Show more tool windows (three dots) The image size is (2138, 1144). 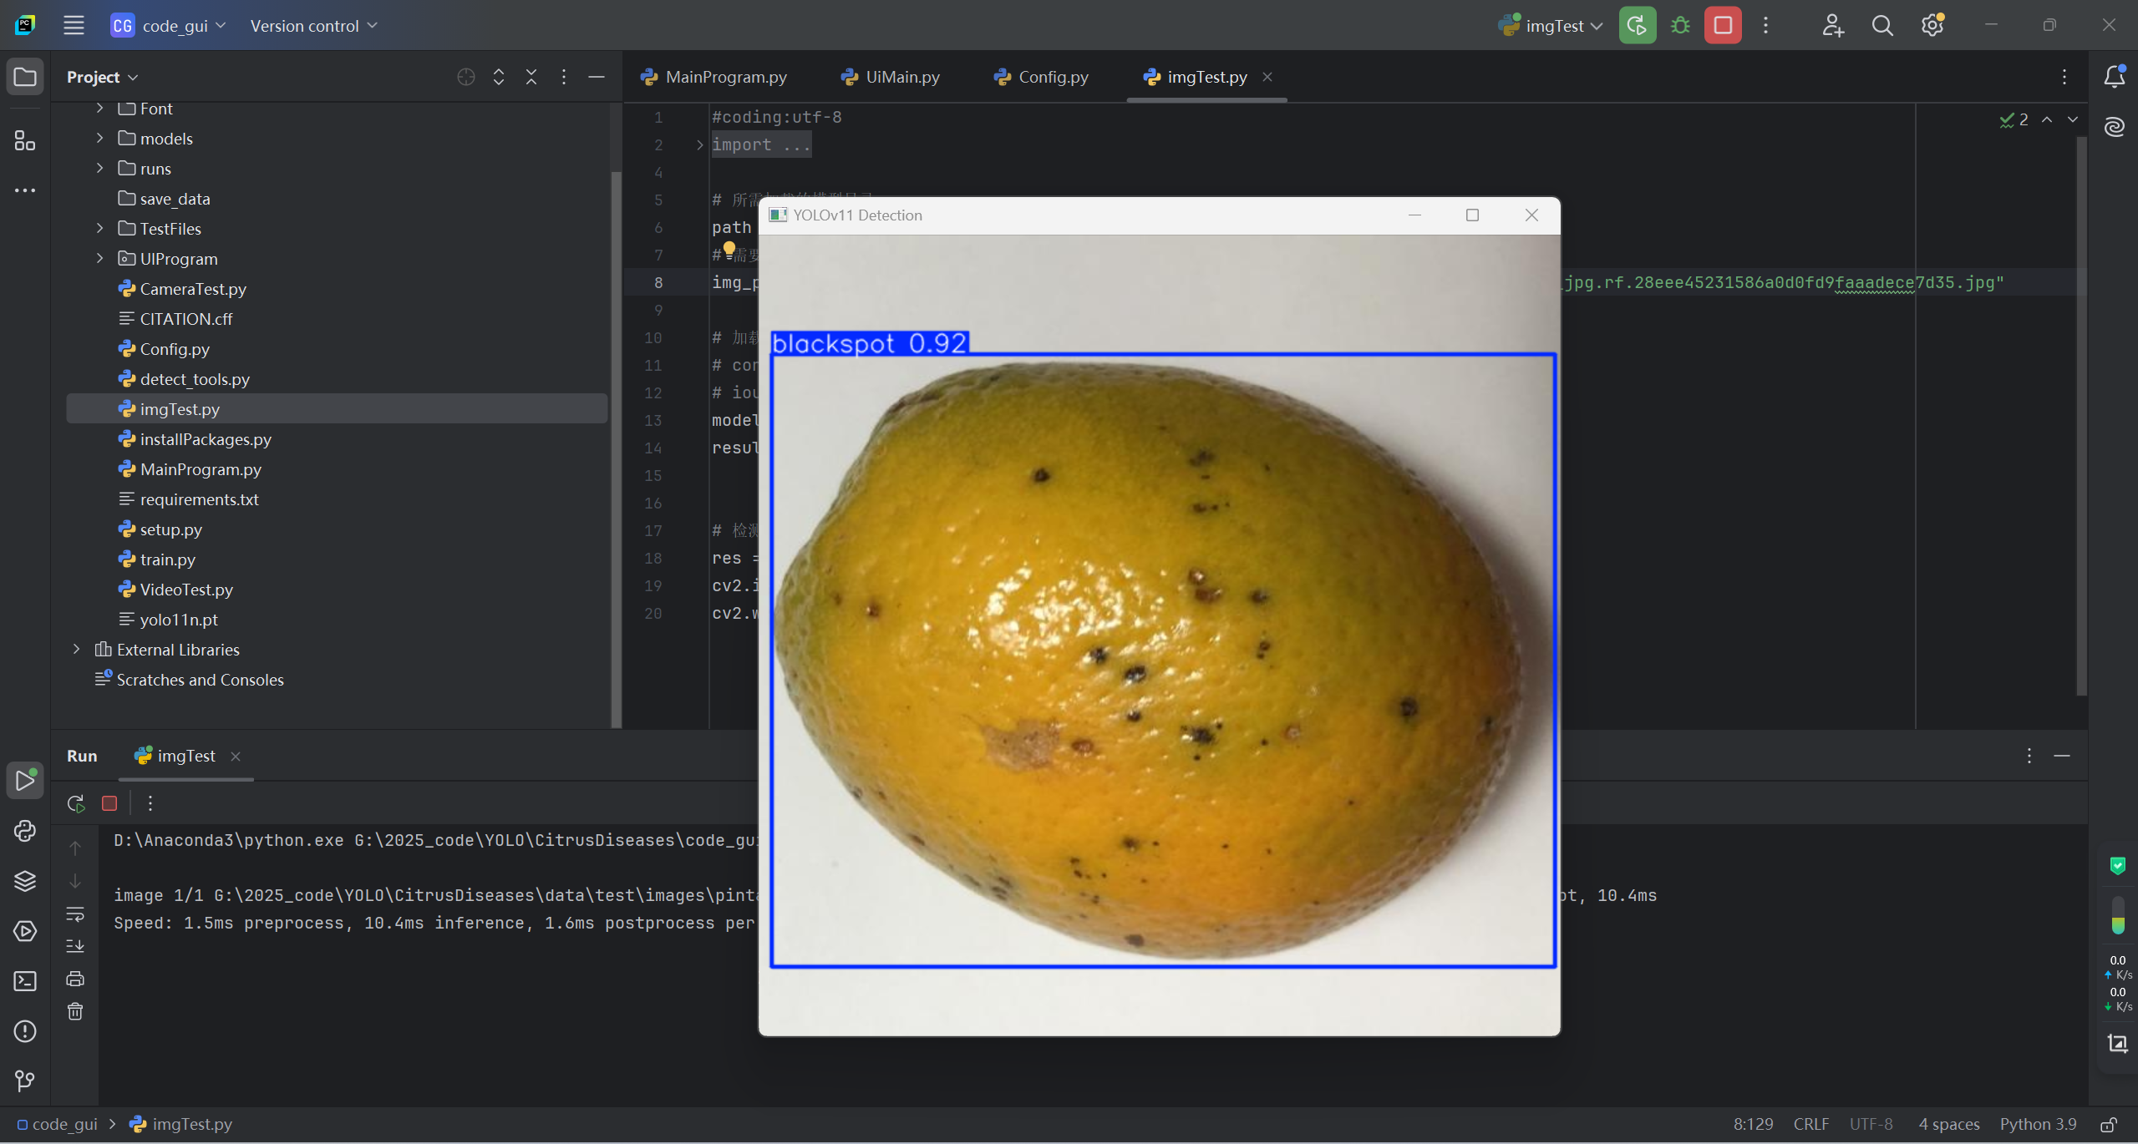(x=25, y=190)
